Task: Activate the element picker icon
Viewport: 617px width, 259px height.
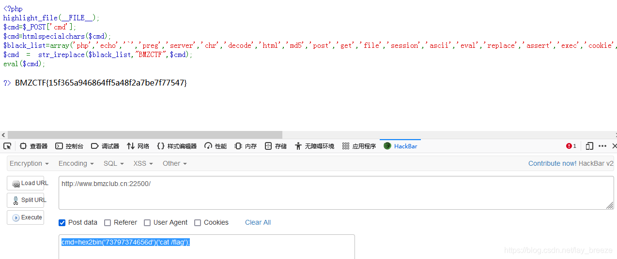Action: pyautogui.click(x=7, y=146)
